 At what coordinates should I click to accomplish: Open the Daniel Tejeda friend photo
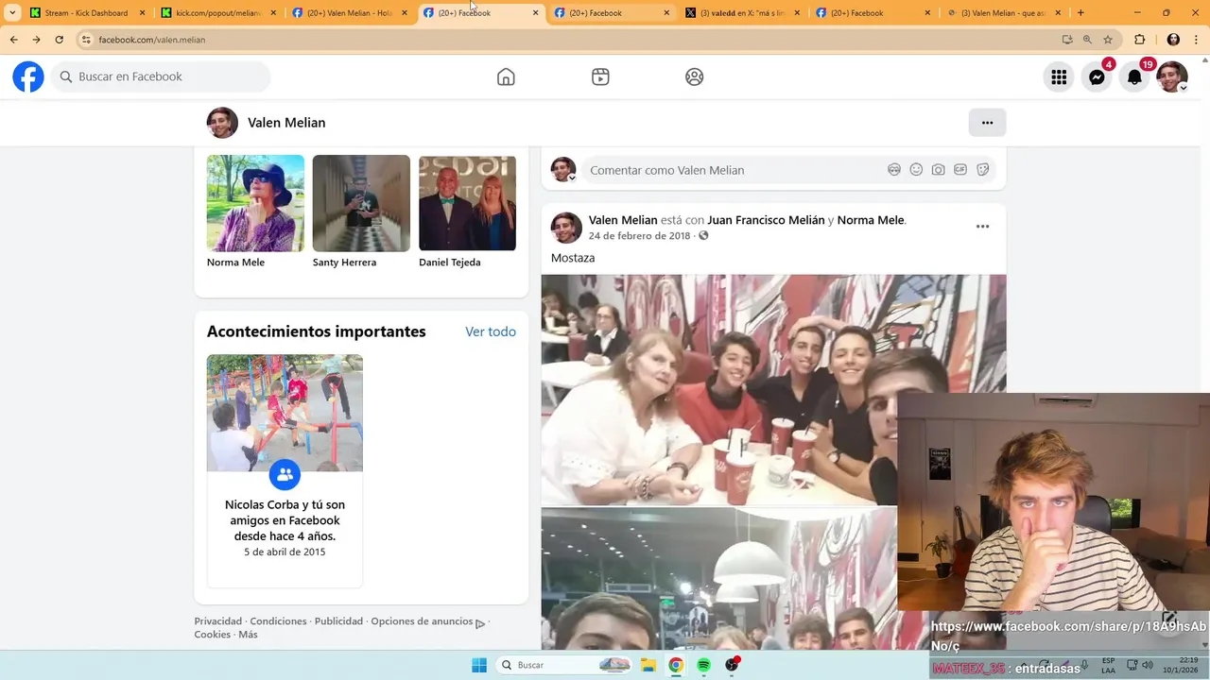467,203
